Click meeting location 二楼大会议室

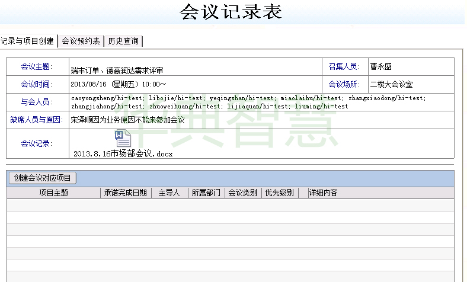(391, 84)
